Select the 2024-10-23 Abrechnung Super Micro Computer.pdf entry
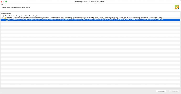 point(21,16)
